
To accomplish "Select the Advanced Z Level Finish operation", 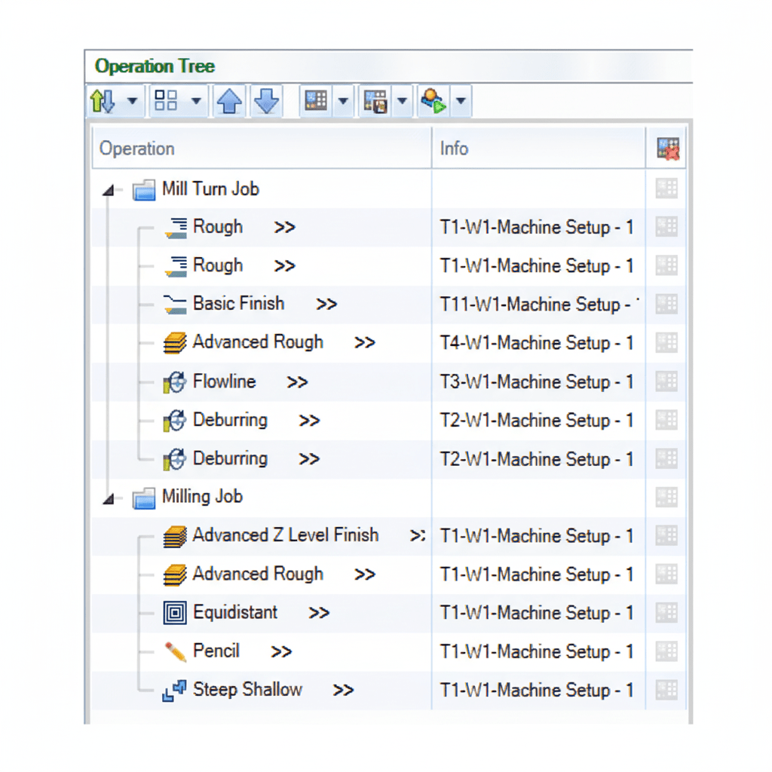I will 285,535.
